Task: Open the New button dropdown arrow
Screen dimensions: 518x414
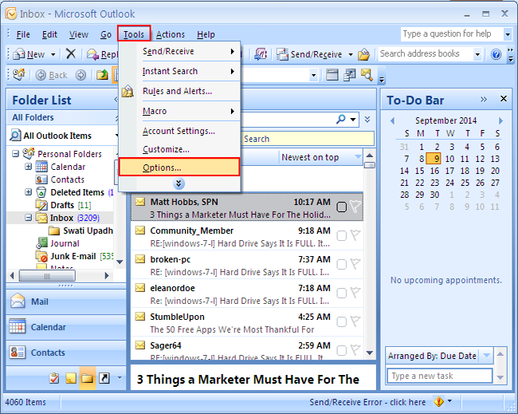Action: click(53, 54)
